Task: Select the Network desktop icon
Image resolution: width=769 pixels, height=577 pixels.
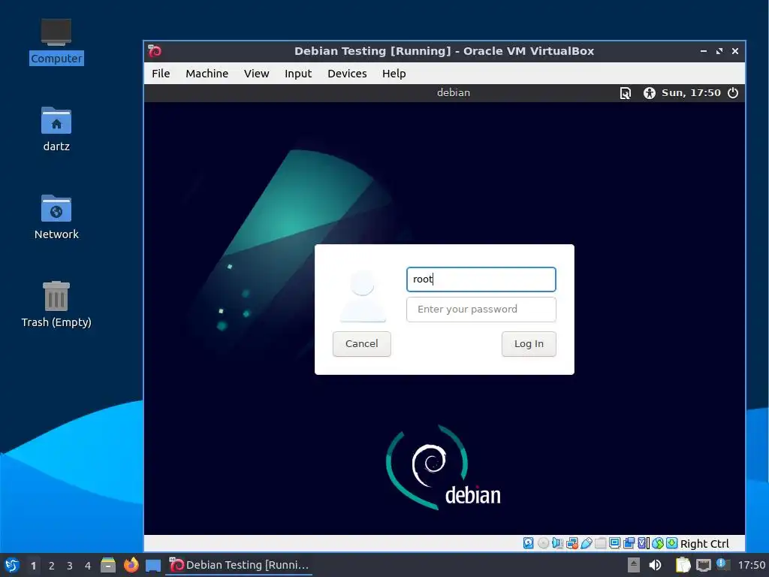Action: point(56,217)
